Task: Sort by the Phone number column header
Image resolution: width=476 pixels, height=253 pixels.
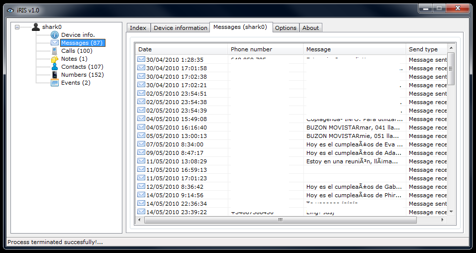Action: (x=265, y=49)
